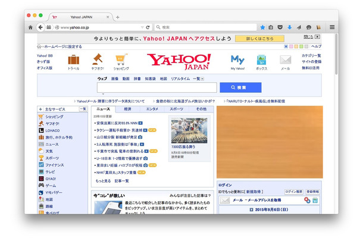Viewport: 363px width, 238px height.
Task: Click the LOHACO sidebar icon
Action: tap(41, 130)
